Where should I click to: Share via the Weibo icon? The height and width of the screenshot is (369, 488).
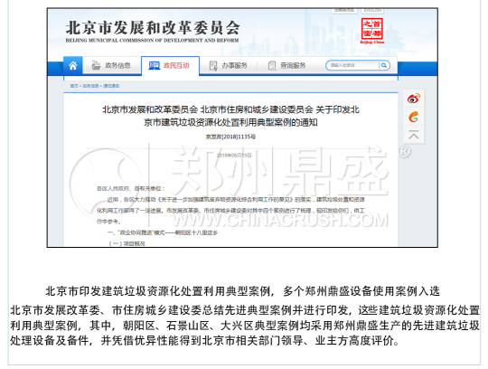pyautogui.click(x=414, y=99)
